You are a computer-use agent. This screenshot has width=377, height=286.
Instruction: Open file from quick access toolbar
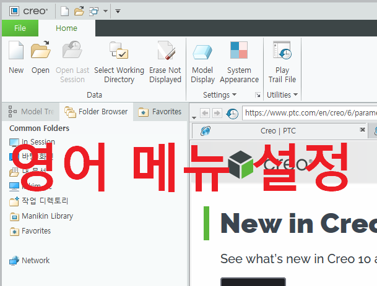click(79, 11)
